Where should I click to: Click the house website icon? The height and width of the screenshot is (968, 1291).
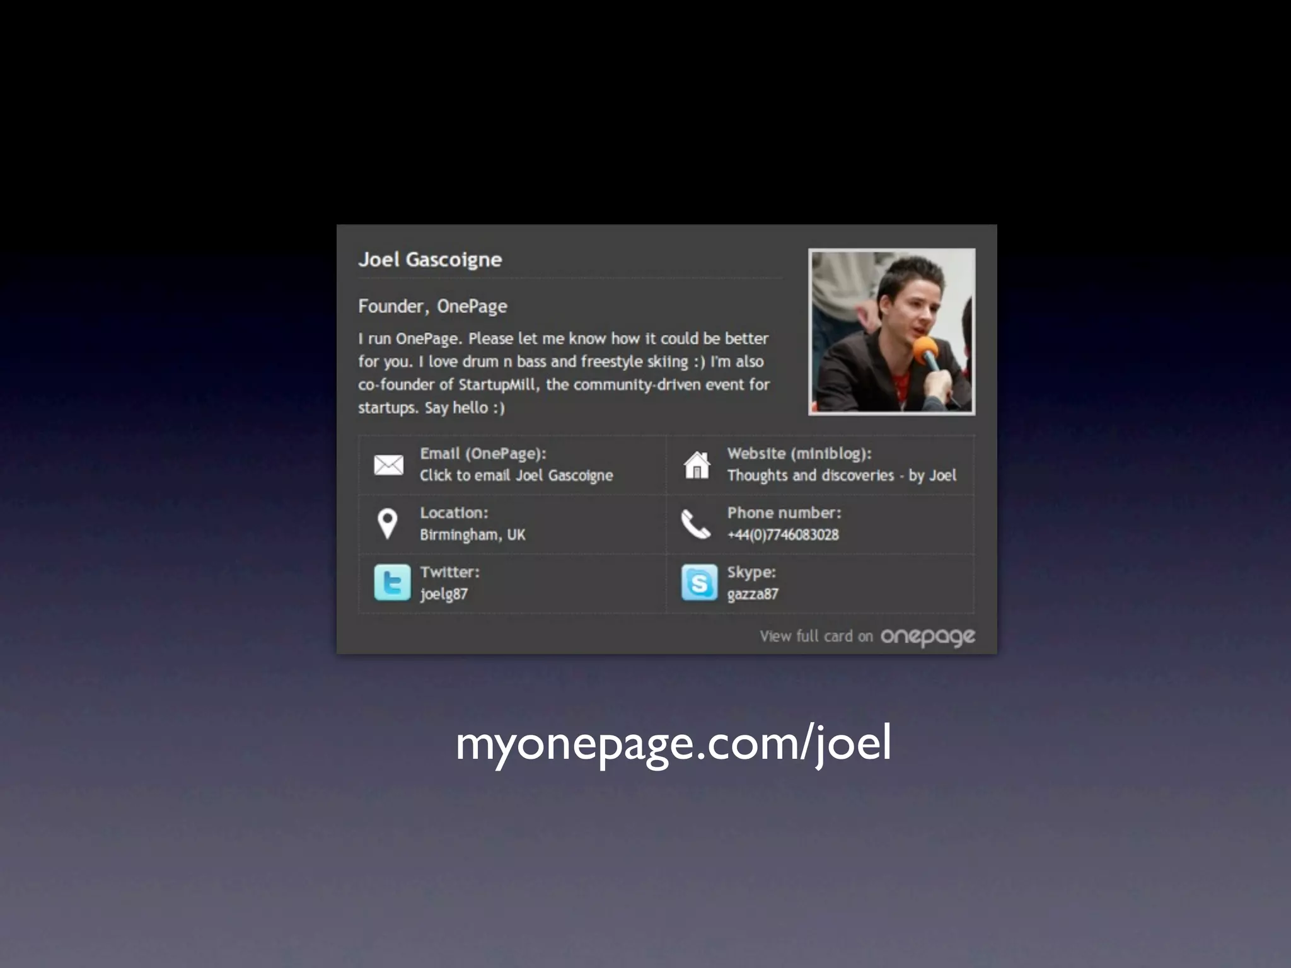click(697, 464)
